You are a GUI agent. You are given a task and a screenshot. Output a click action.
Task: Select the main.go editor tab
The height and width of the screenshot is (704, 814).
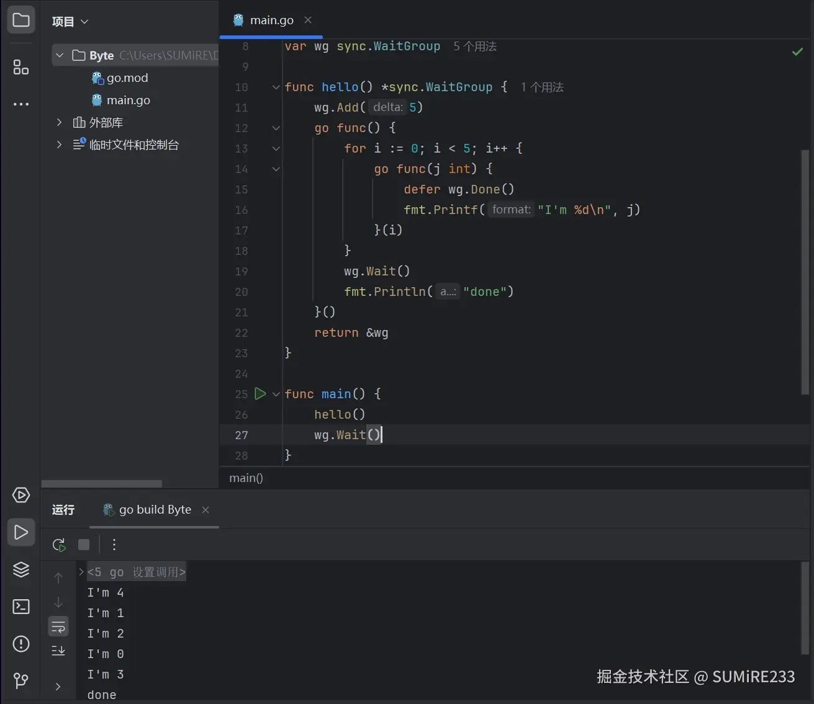271,20
